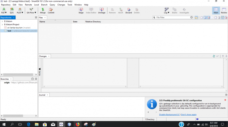Click the Disable Background GC link

tap(169, 115)
